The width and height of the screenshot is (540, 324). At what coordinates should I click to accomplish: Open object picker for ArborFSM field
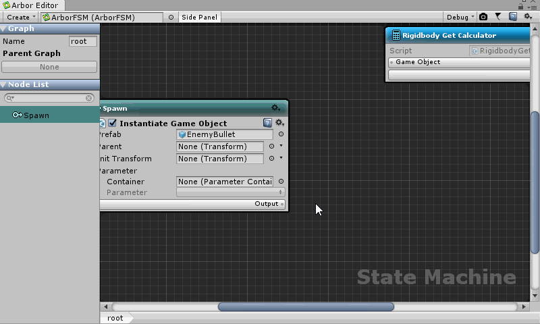coord(171,17)
